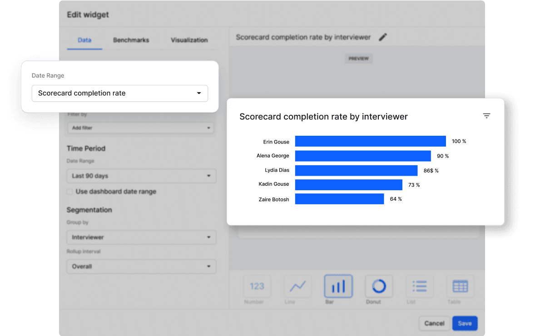Toggle Use dashboard date range checkbox
Image resolution: width=545 pixels, height=336 pixels.
[70, 192]
